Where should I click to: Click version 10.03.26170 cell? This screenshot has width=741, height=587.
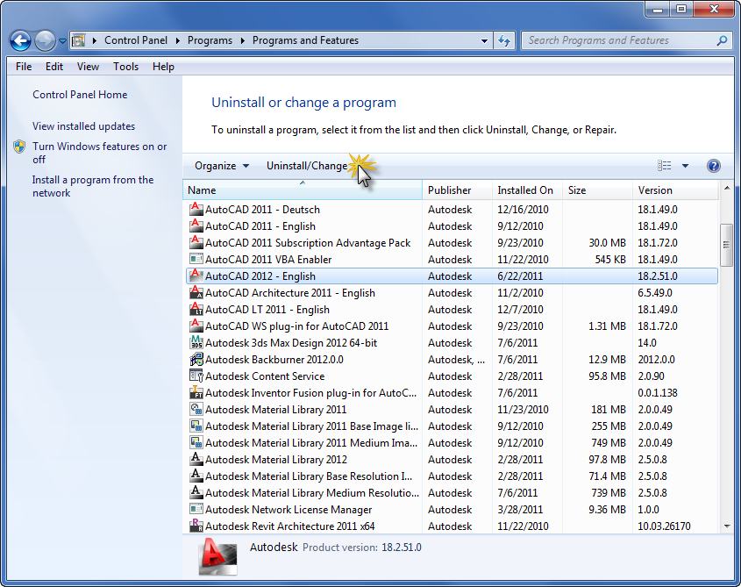665,526
